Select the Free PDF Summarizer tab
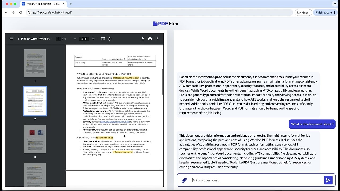This screenshot has height=191, width=340. point(43,4)
